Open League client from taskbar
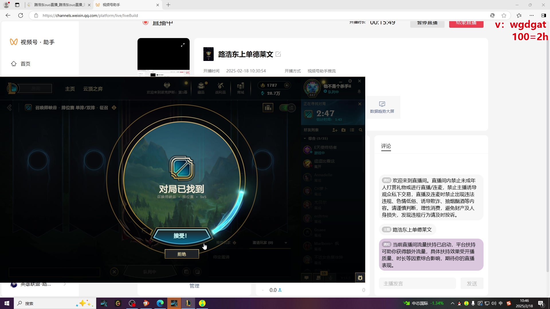The width and height of the screenshot is (550, 309). point(188,303)
